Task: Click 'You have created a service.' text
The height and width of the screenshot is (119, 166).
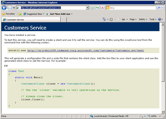Action: tap(20, 35)
